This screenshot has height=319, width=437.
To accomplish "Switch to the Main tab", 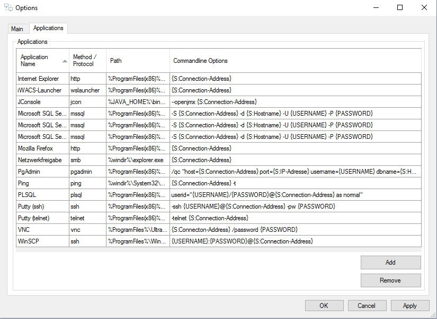I will pos(17,29).
